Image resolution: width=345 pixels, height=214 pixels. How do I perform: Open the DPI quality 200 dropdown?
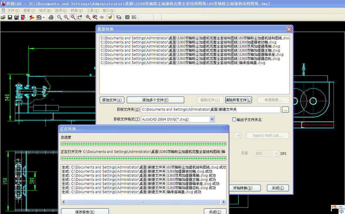point(276,154)
